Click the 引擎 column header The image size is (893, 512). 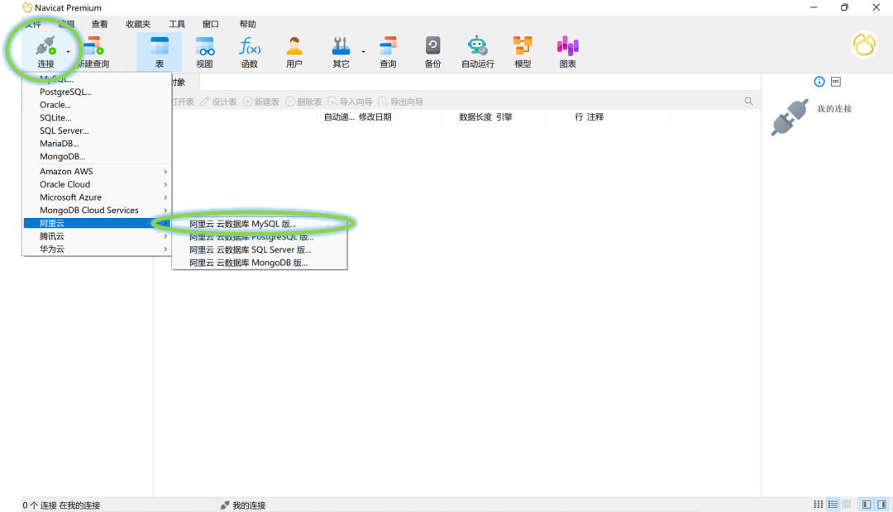coord(504,117)
